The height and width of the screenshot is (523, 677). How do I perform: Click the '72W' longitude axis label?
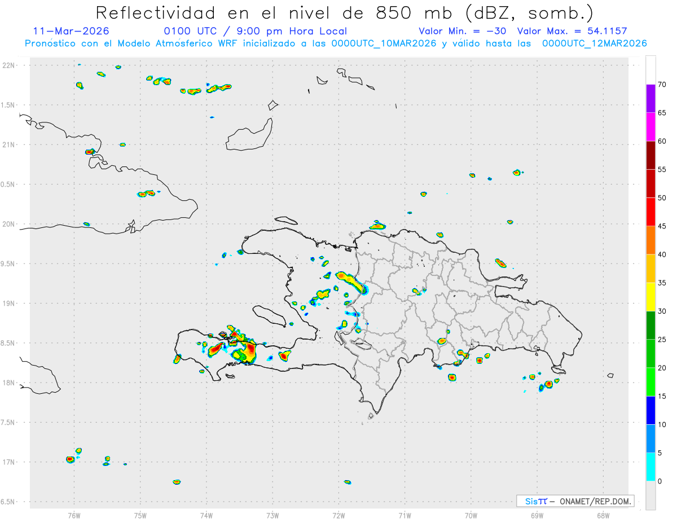(338, 516)
